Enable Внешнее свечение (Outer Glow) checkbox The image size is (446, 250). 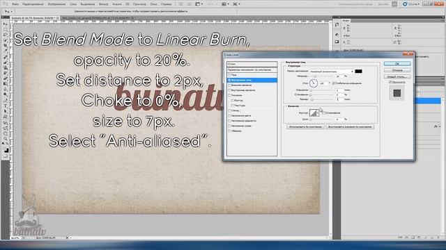point(229,85)
